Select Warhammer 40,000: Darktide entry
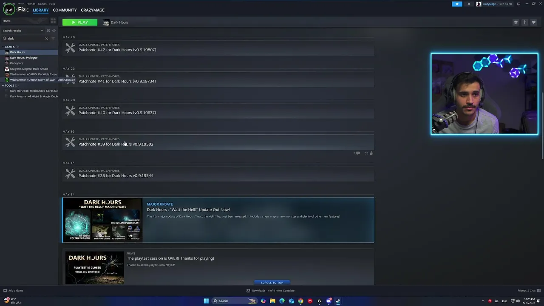 point(29,74)
